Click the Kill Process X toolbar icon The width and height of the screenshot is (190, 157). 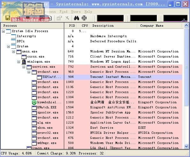(x=67, y=18)
